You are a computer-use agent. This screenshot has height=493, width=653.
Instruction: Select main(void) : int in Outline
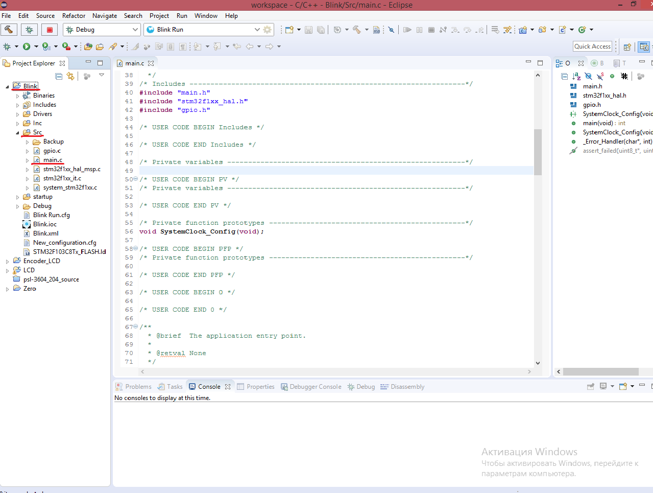point(604,123)
